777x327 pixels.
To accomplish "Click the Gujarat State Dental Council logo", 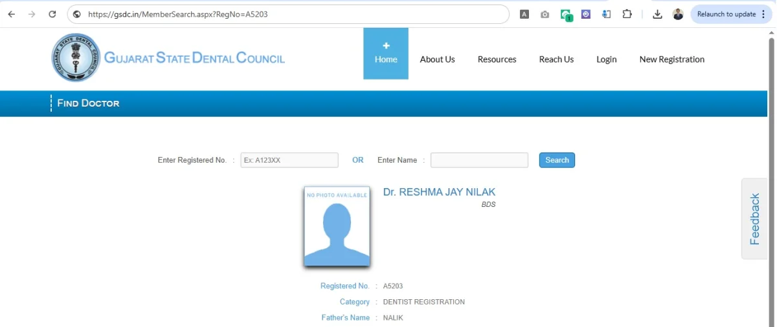I will [76, 58].
